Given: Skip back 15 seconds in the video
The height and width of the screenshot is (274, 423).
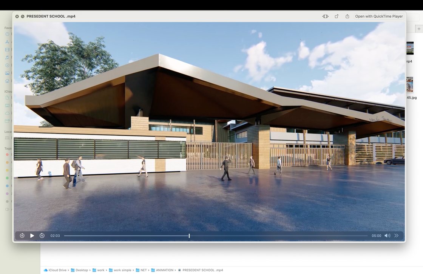Looking at the screenshot, I should (x=22, y=236).
